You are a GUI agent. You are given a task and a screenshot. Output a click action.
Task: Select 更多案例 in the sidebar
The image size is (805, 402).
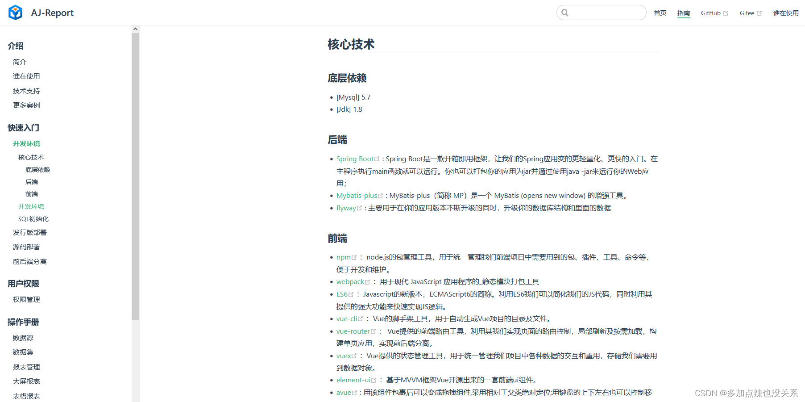26,105
